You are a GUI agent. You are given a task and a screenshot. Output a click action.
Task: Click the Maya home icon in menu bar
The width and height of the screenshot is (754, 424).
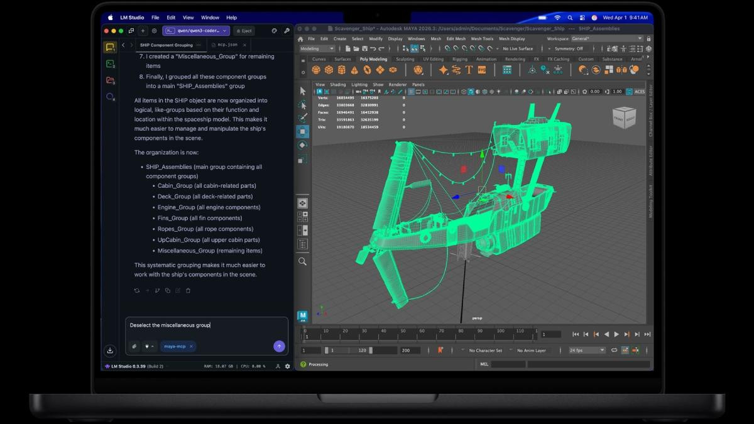(x=302, y=38)
